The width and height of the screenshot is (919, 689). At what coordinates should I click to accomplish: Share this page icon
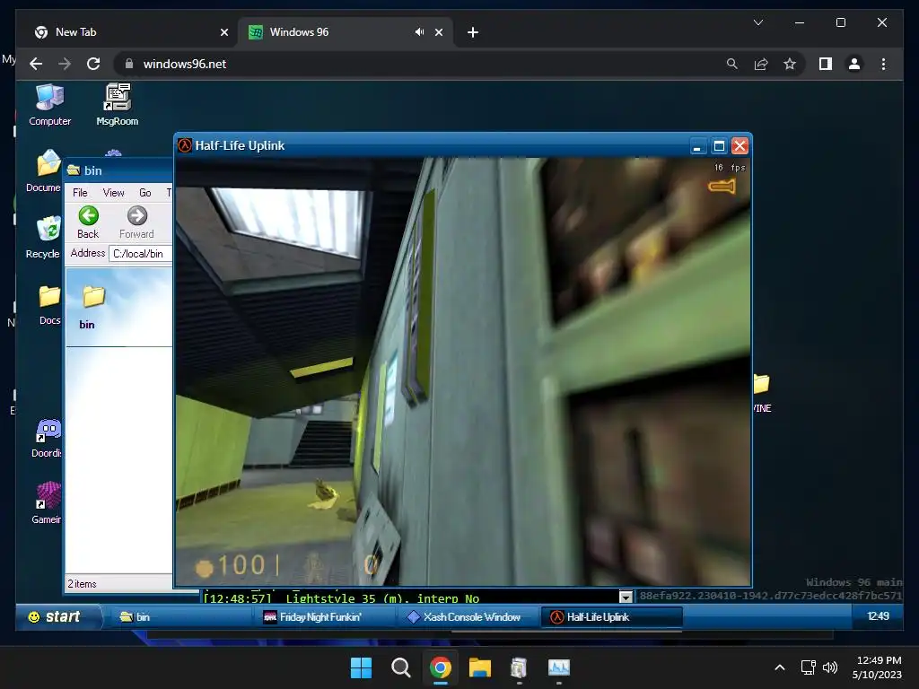click(761, 64)
